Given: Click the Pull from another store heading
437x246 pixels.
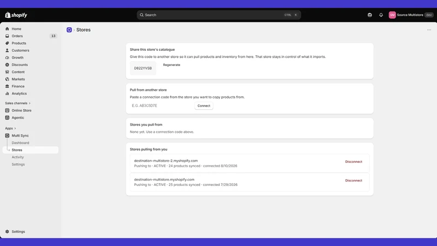Looking at the screenshot, I should pos(148,90).
